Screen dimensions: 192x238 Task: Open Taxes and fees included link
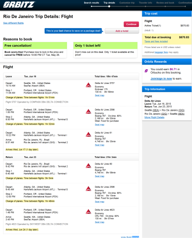(x=156, y=42)
